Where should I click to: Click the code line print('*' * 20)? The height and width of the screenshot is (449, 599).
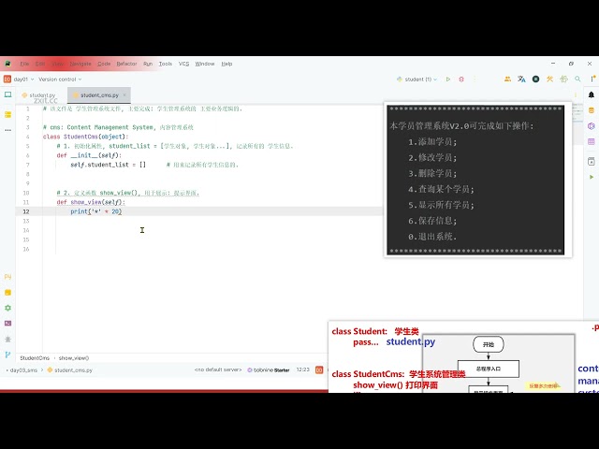point(95,211)
